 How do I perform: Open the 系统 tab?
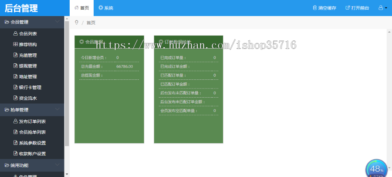(x=106, y=8)
